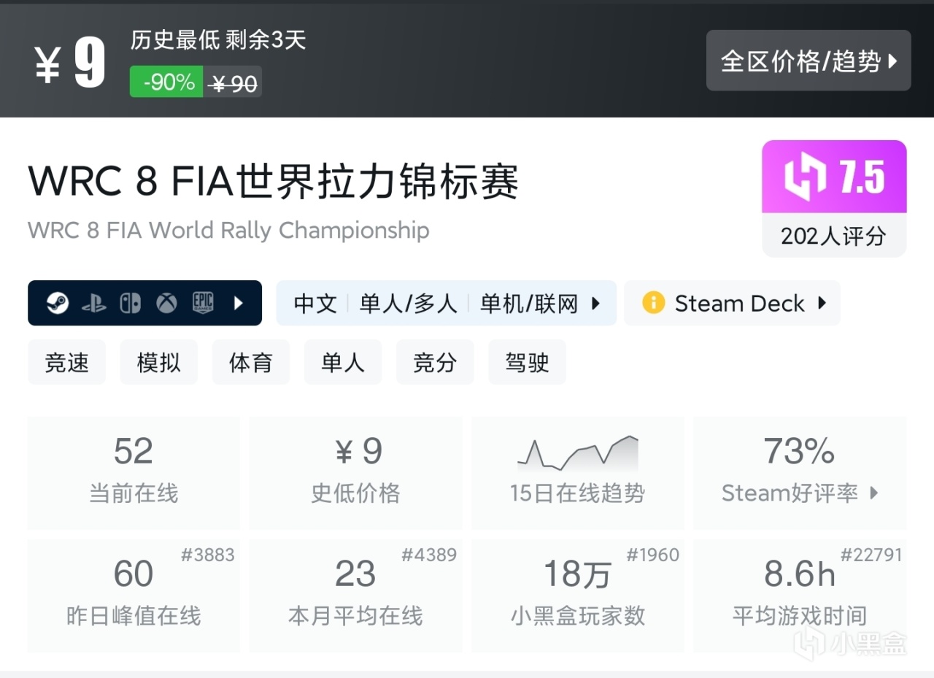Click the Nintendo Switch platform icon

[131, 303]
